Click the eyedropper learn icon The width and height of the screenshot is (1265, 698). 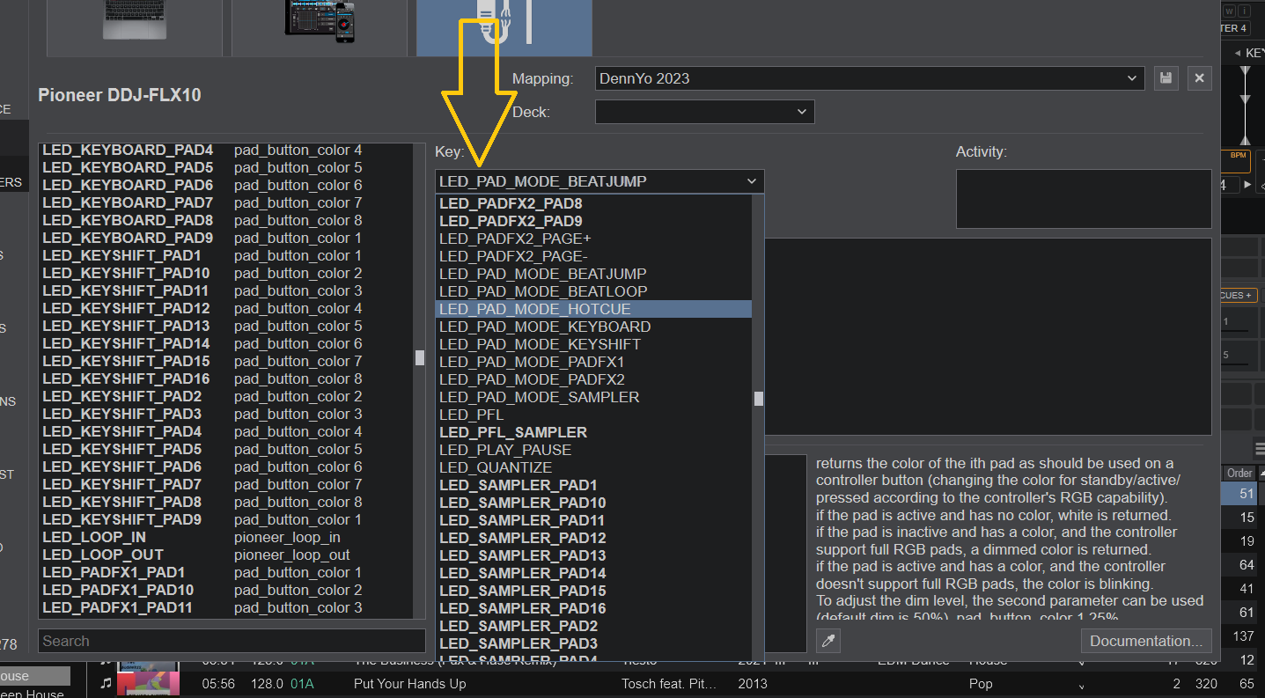point(827,641)
